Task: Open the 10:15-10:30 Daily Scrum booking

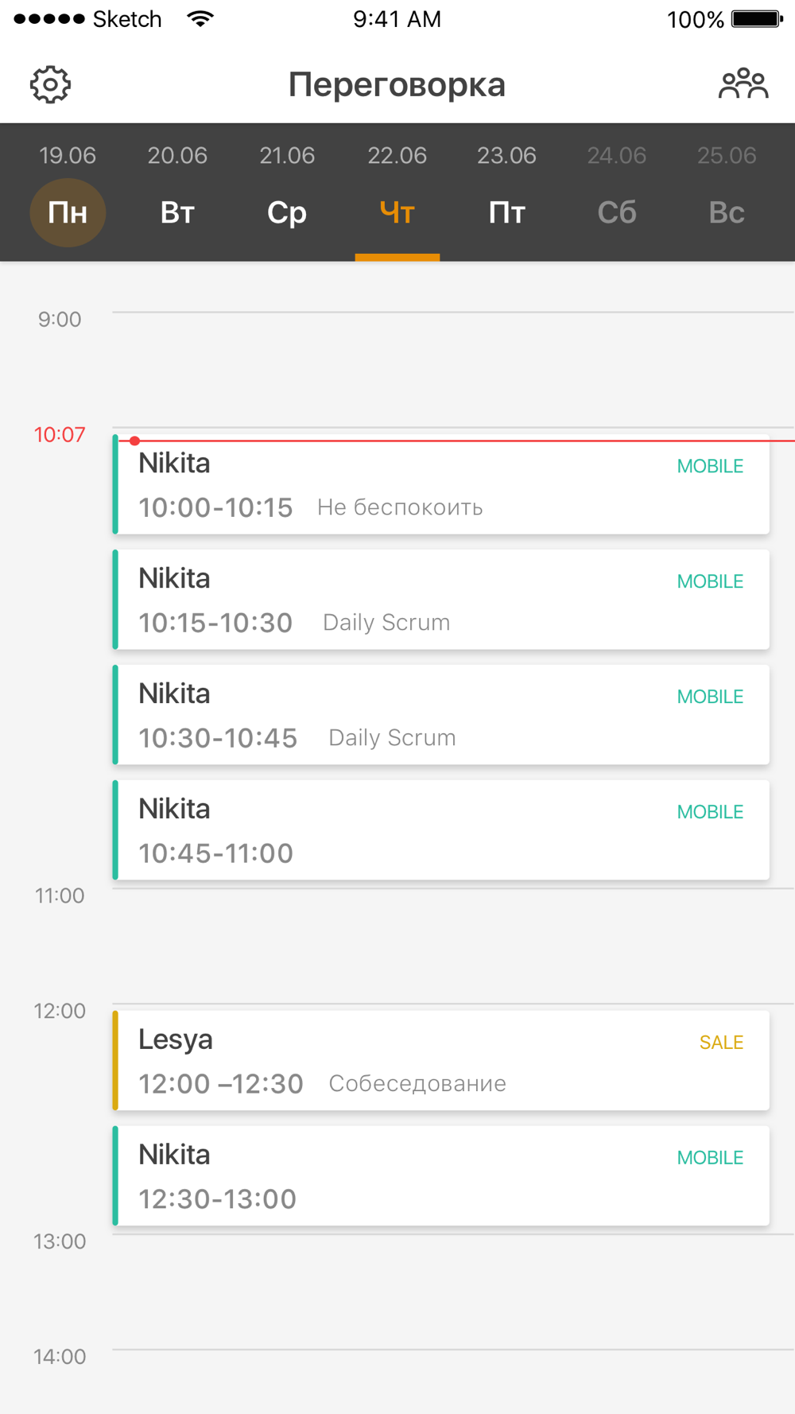Action: pyautogui.click(x=441, y=600)
